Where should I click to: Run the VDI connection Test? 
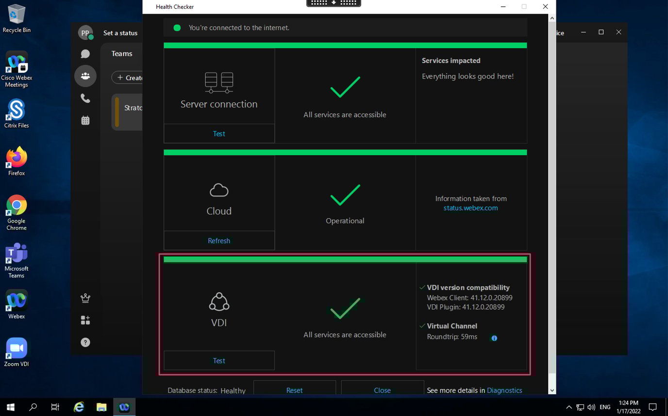tap(219, 360)
